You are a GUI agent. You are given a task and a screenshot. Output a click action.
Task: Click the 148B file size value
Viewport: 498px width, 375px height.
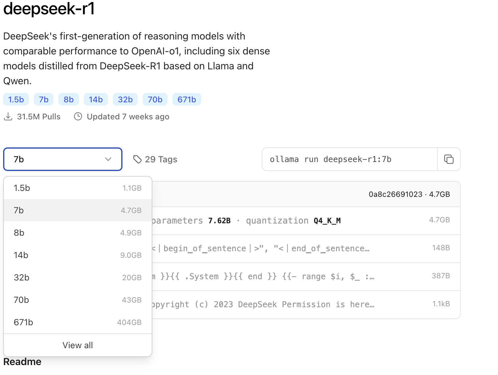pyautogui.click(x=441, y=248)
